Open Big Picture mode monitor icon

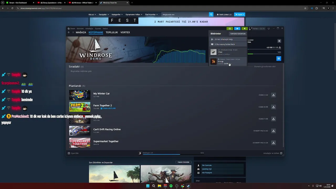pos(269,28)
